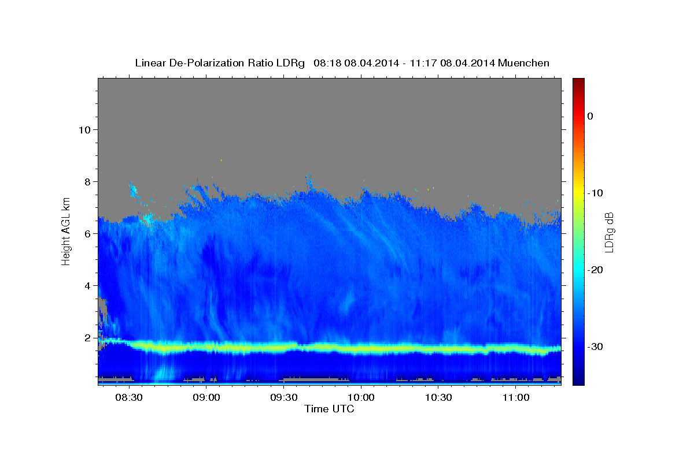The image size is (694, 462).
Task: Click the colorbar value -30
Action: 595,346
